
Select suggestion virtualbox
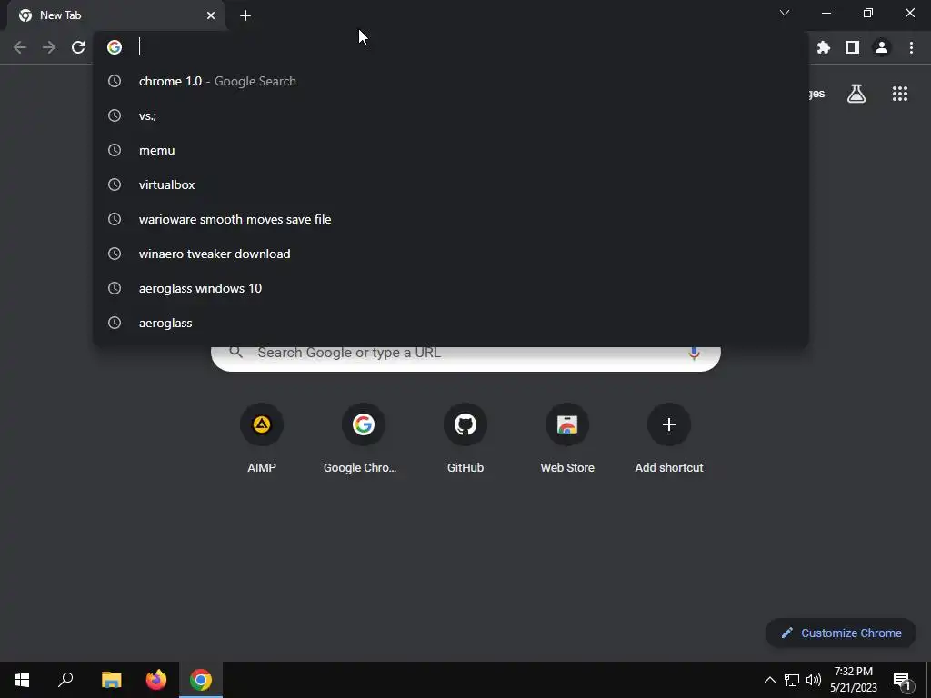coord(451,184)
